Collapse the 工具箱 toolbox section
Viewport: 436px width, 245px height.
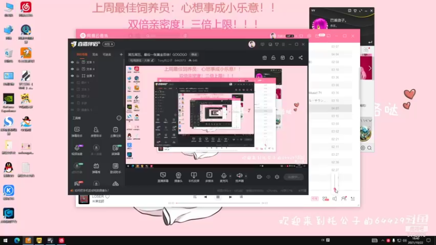pos(119,118)
